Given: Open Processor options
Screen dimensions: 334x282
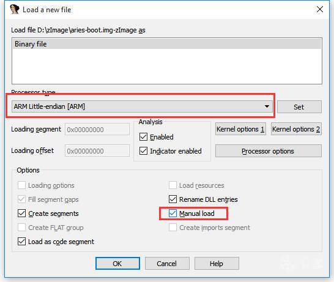Looking at the screenshot, I should pyautogui.click(x=268, y=151).
